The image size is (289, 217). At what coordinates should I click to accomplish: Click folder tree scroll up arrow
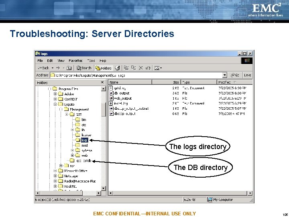pos(104,89)
